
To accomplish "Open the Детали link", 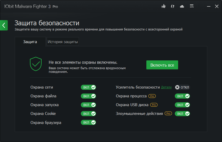I will [x=166, y=87].
